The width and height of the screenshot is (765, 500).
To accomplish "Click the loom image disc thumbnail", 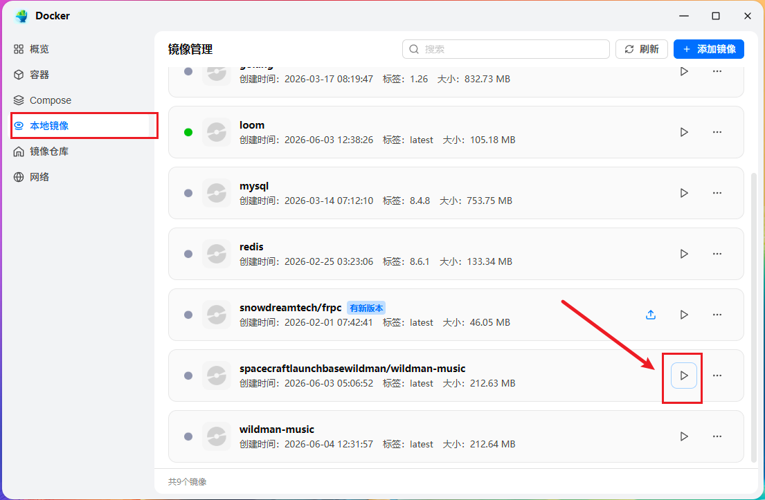I will point(216,132).
